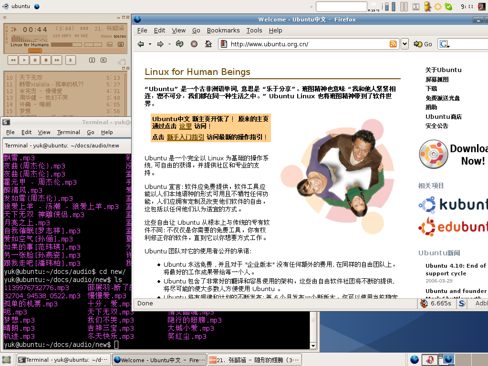The height and width of the screenshot is (366, 488).
Task: Click the Fasterfox timer icon in status bar
Action: (424, 303)
